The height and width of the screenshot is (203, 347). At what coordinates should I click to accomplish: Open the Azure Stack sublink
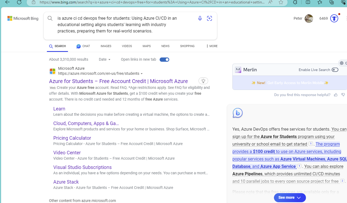(66, 182)
